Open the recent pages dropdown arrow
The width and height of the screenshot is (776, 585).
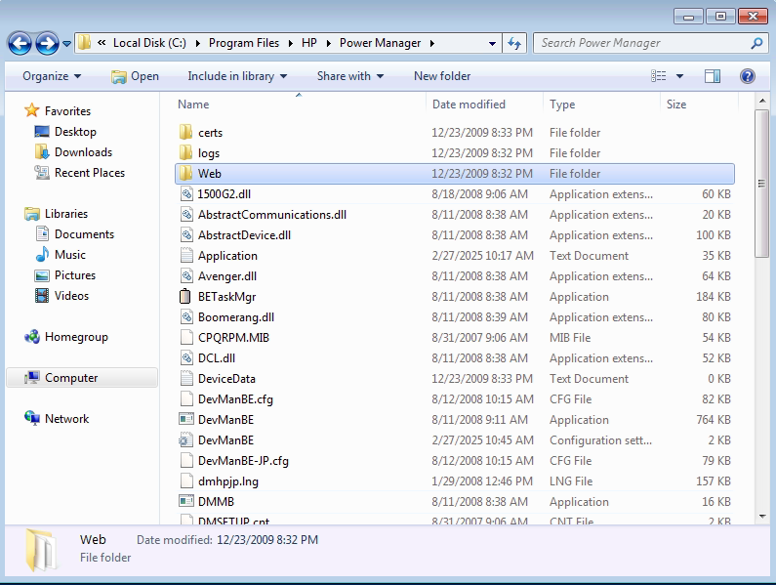[x=66, y=44]
